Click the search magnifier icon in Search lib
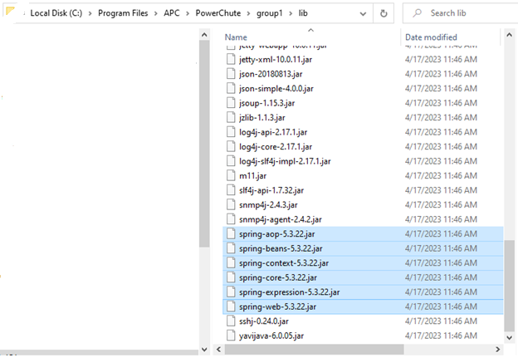This screenshot has height=358, width=518. 418,13
